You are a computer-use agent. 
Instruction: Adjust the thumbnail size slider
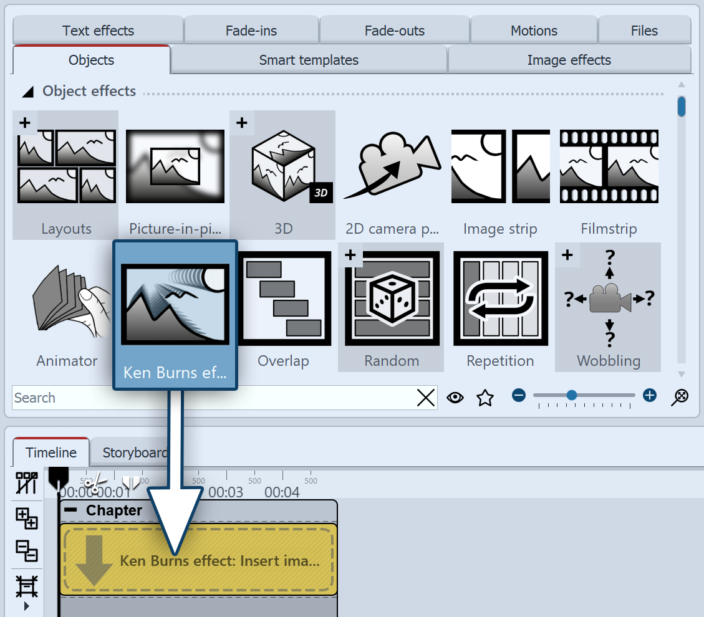coord(572,395)
